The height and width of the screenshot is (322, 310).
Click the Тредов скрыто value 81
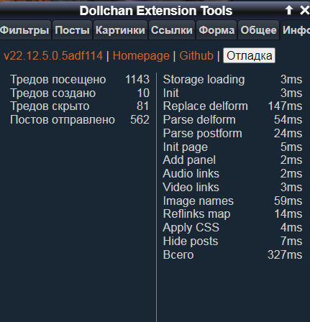[143, 106]
